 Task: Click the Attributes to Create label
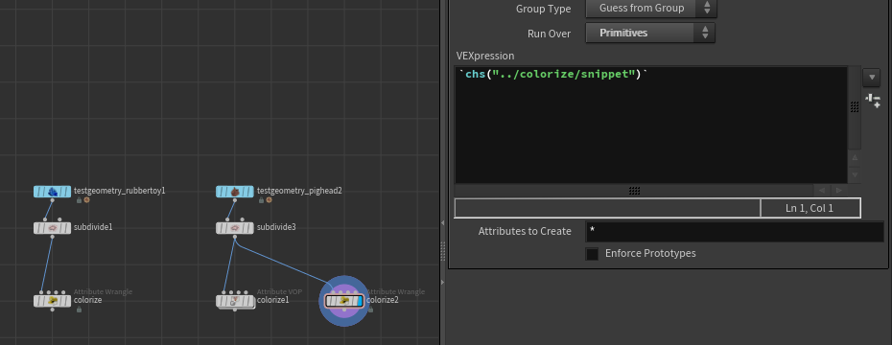[x=525, y=231]
